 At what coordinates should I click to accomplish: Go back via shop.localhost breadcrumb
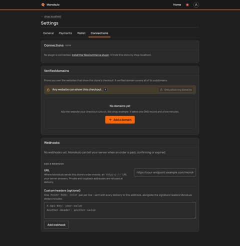[52, 16]
